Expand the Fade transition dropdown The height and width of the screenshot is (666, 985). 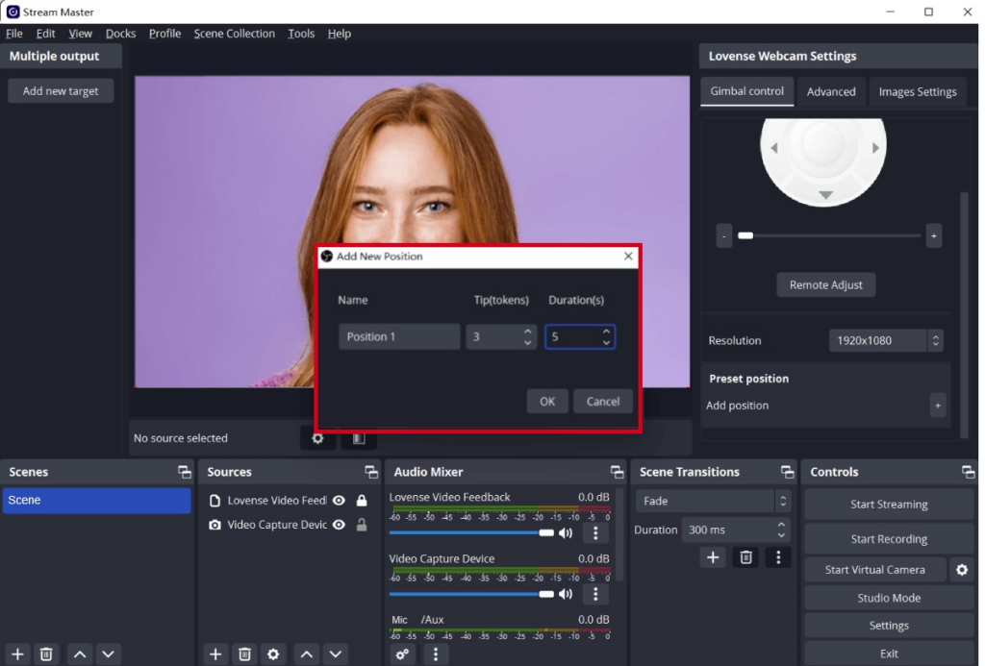[x=713, y=501]
